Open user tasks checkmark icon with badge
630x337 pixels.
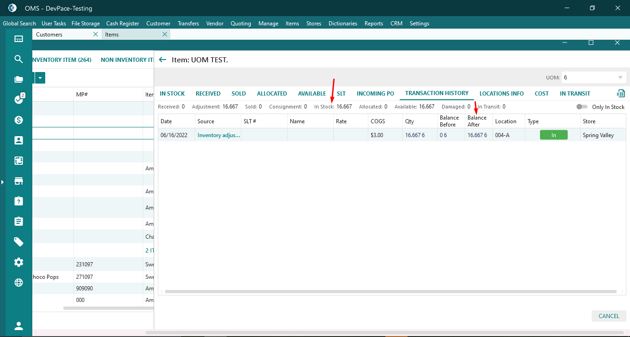click(18, 99)
